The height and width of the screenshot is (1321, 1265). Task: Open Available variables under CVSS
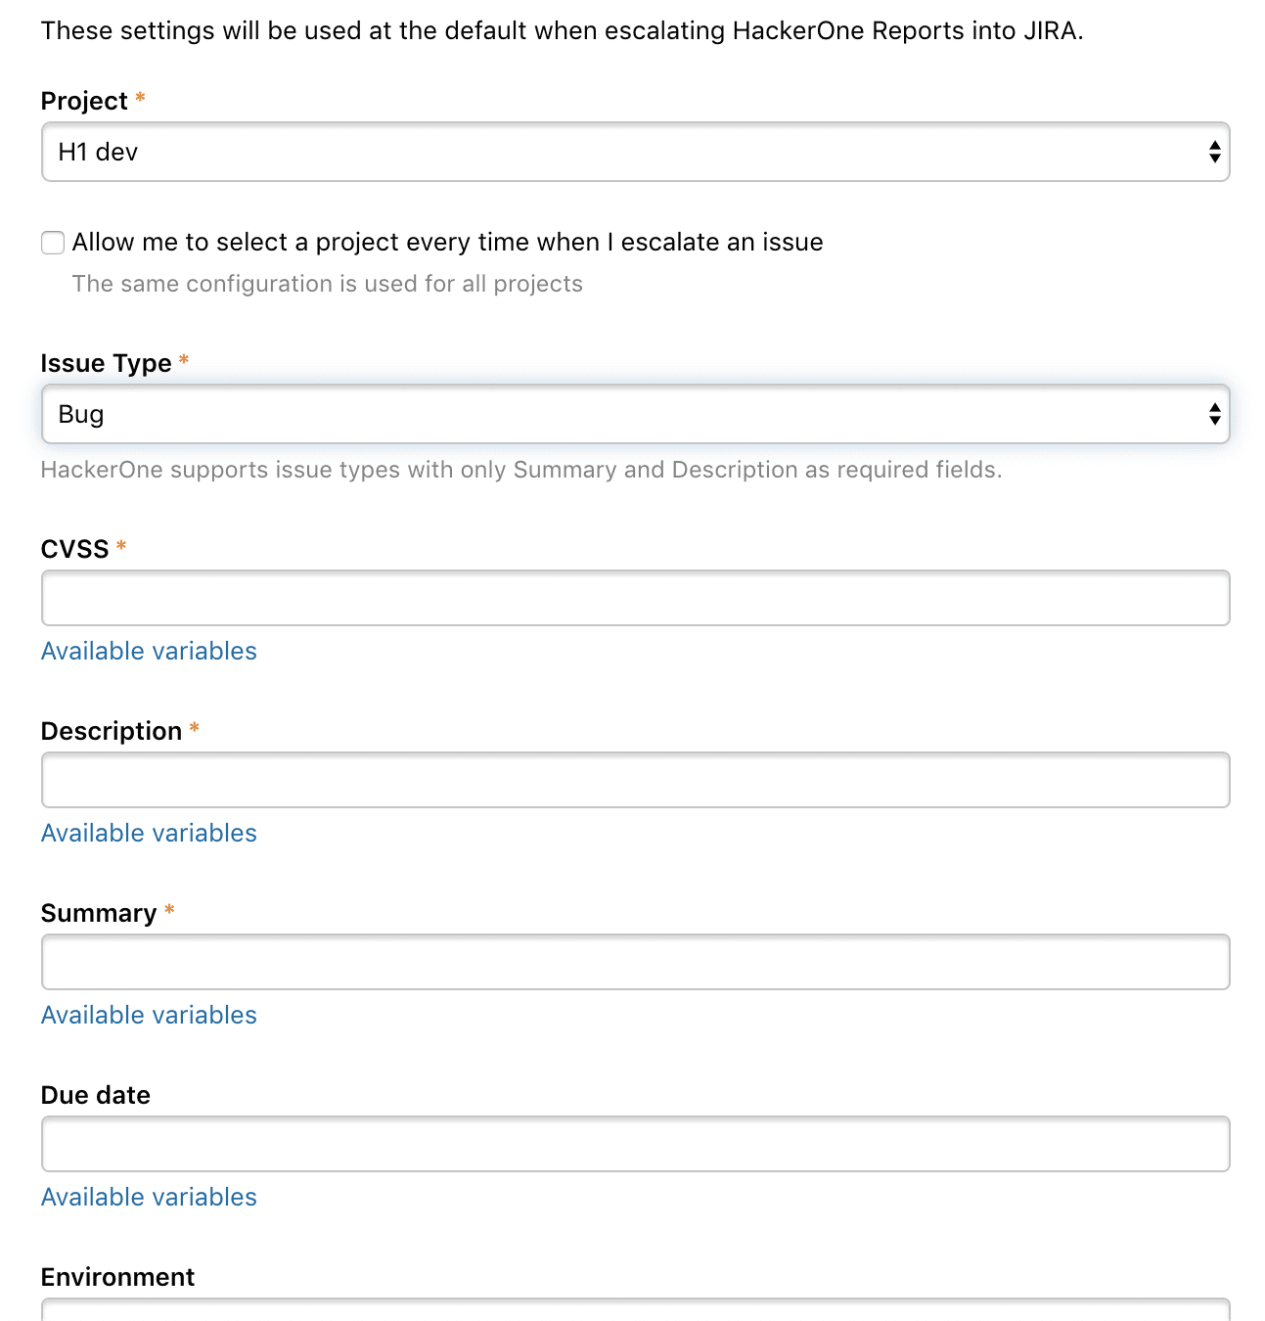click(x=149, y=651)
